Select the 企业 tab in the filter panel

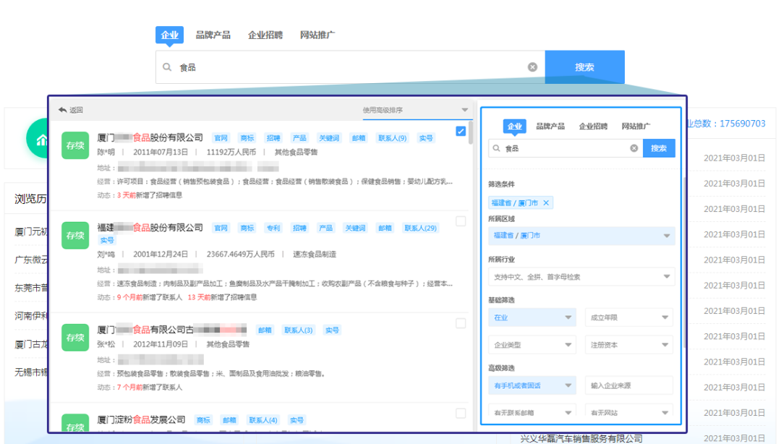pos(515,126)
